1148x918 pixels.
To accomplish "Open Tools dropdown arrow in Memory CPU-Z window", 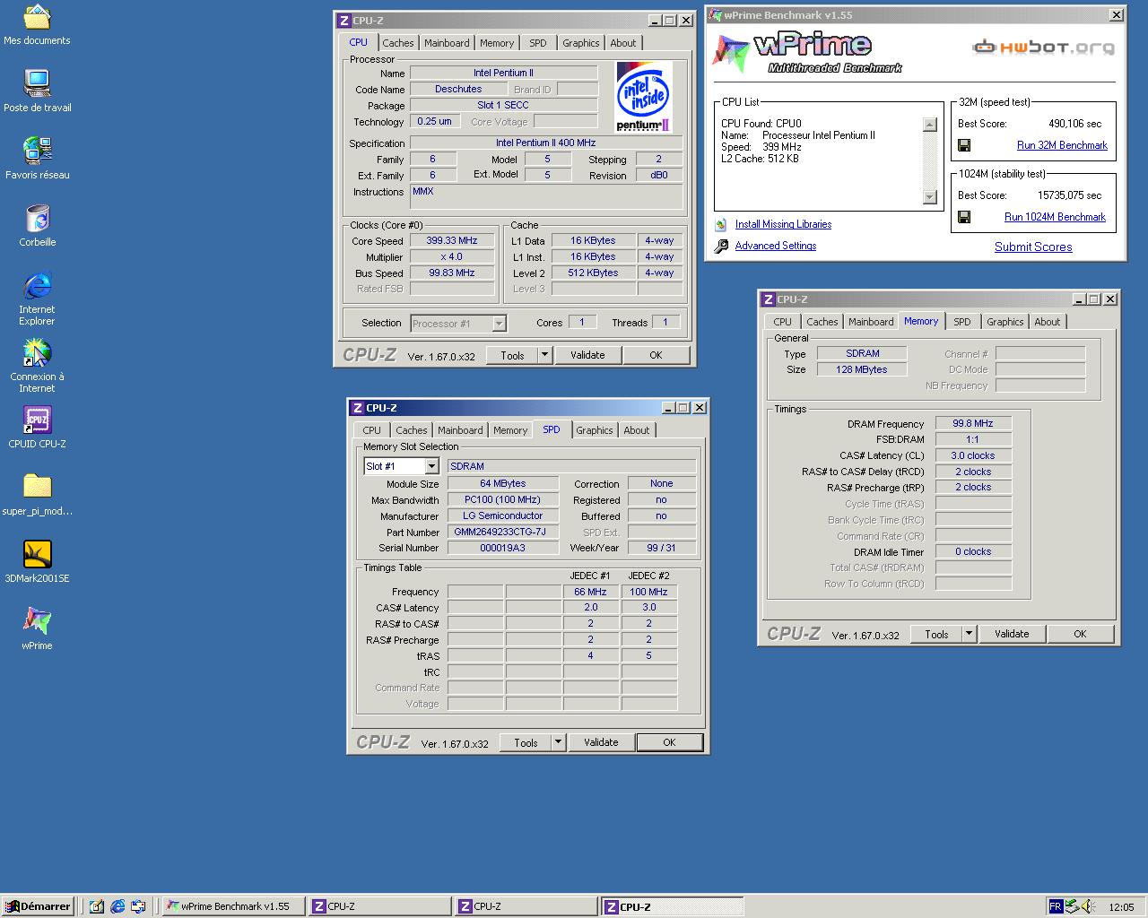I will [969, 634].
